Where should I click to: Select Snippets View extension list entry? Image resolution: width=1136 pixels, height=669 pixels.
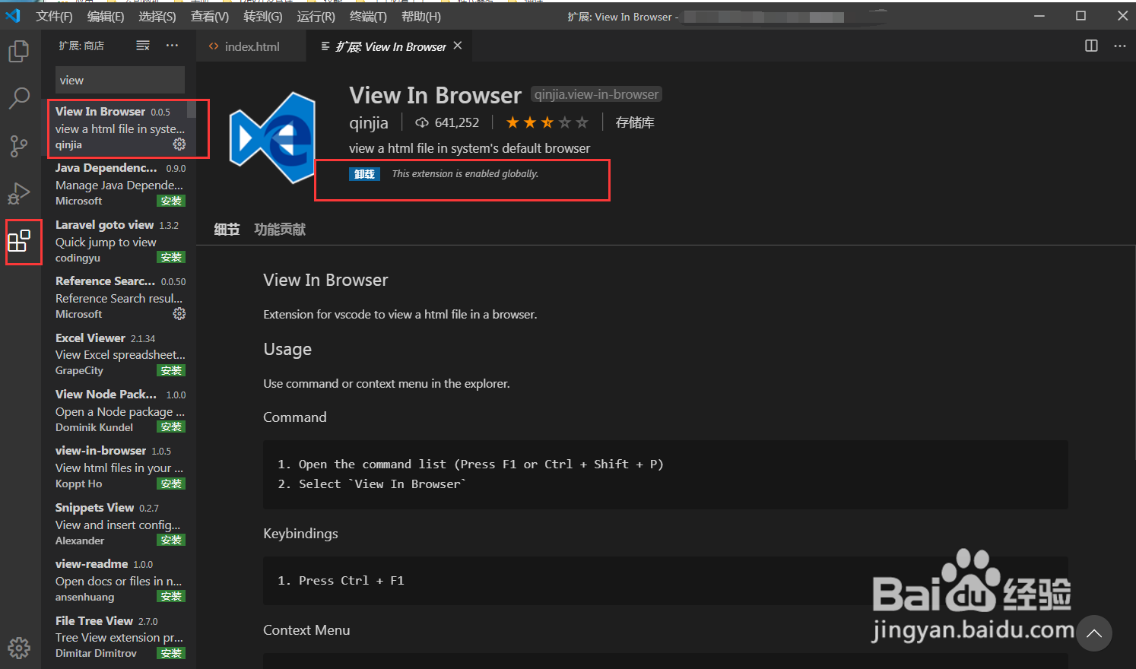(x=119, y=523)
